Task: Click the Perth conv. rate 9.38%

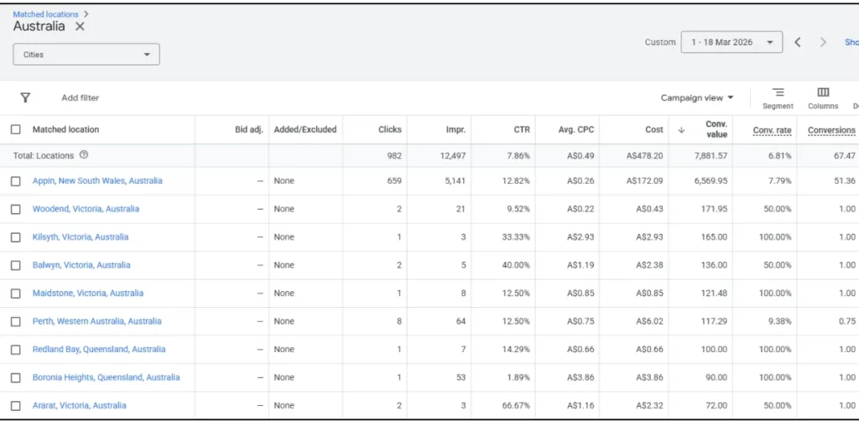Action: 779,321
